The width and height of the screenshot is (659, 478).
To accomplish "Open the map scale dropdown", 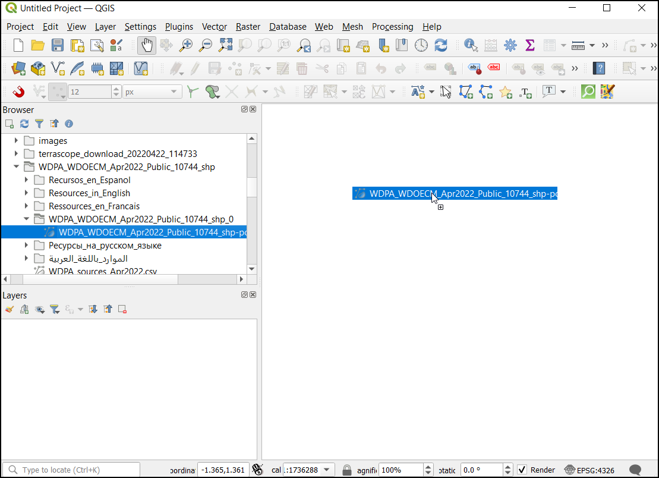I will point(329,470).
